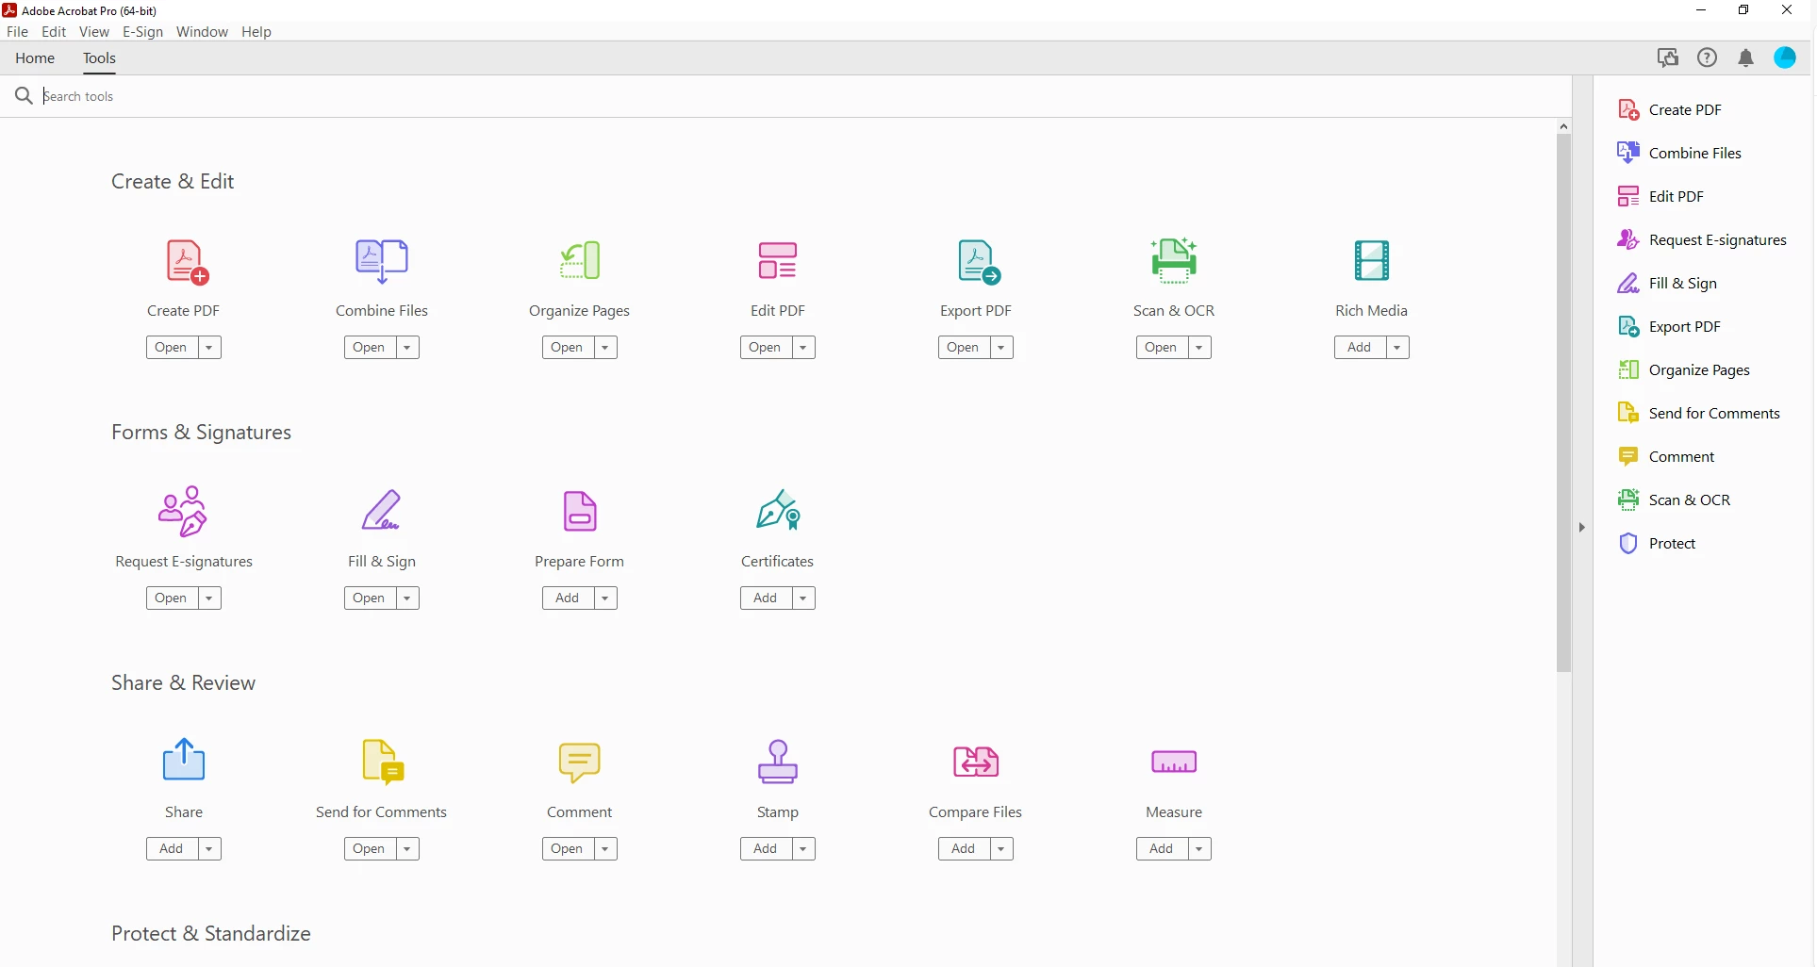Click the Request E-signatures tool icon in the grid
The image size is (1817, 967).
pyautogui.click(x=183, y=511)
